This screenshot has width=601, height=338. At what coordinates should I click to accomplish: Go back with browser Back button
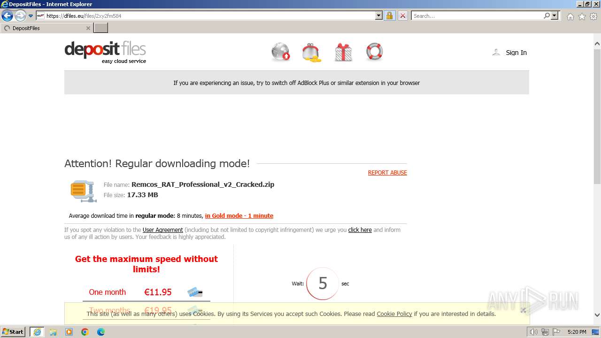pyautogui.click(x=7, y=16)
